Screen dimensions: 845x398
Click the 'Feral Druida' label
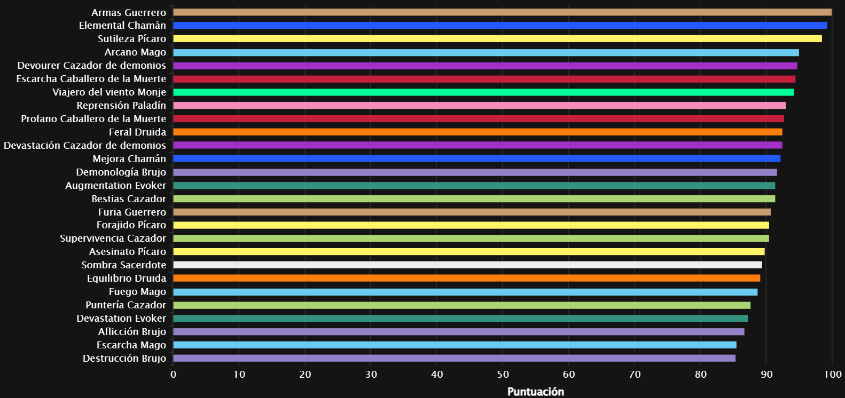137,132
